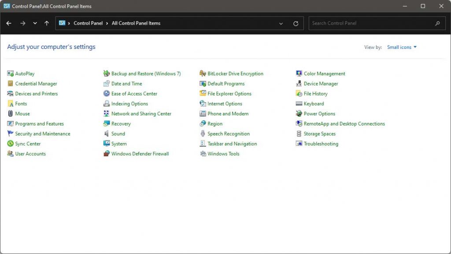Click Control Panel breadcrumb
451x254 pixels.
coord(88,23)
